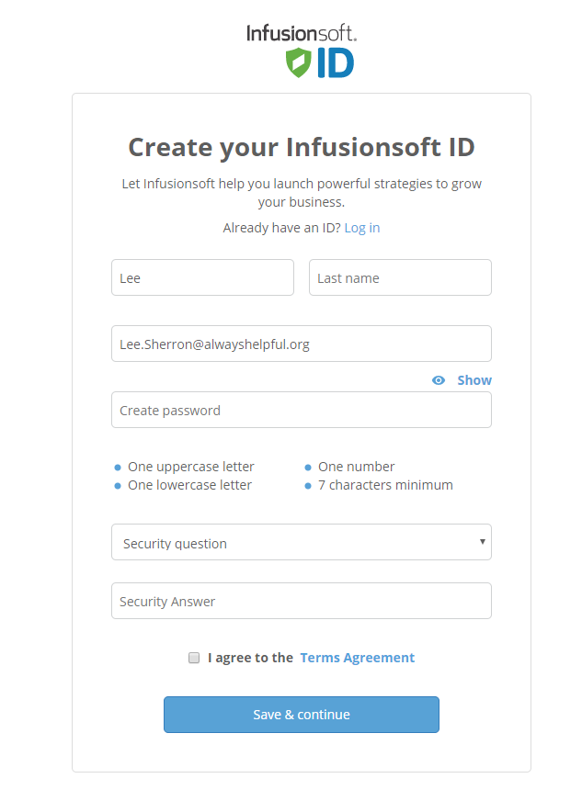The height and width of the screenshot is (801, 582).
Task: Click the "One uppercase letter" requirement
Action: (x=191, y=467)
